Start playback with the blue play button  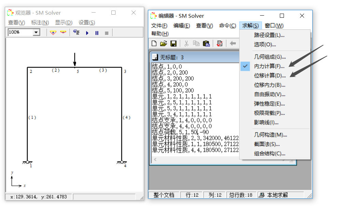click(87, 33)
